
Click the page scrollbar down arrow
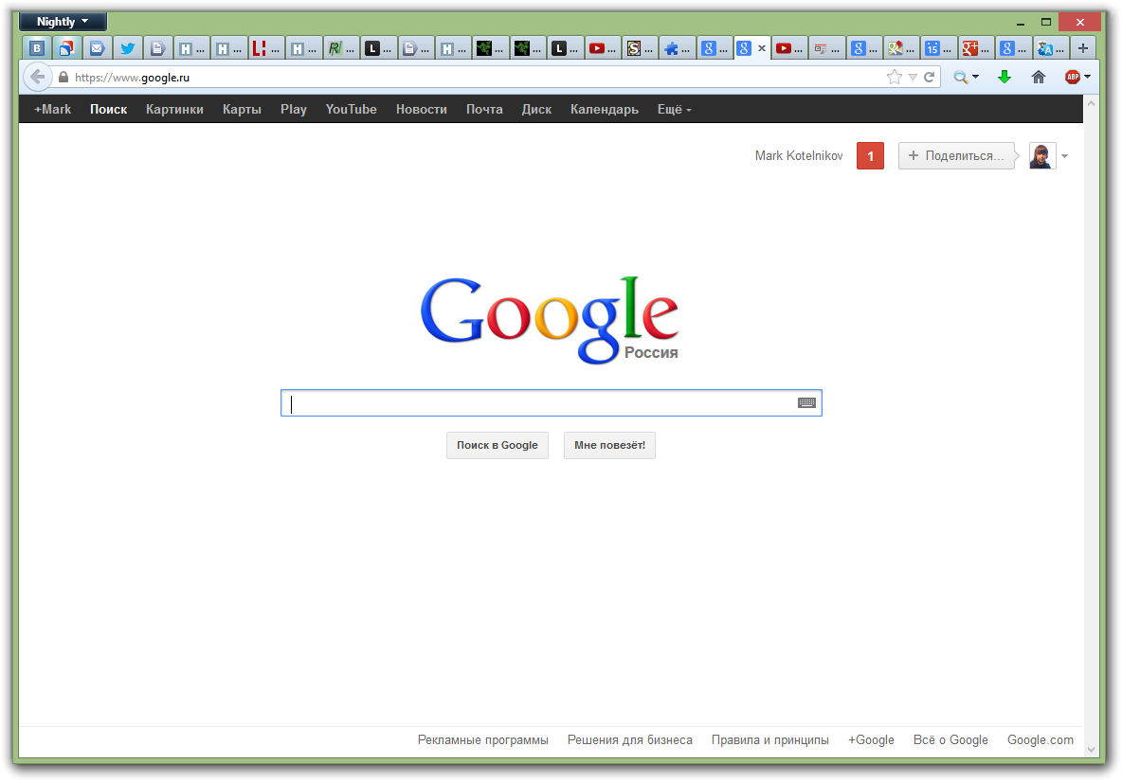coord(1092,750)
